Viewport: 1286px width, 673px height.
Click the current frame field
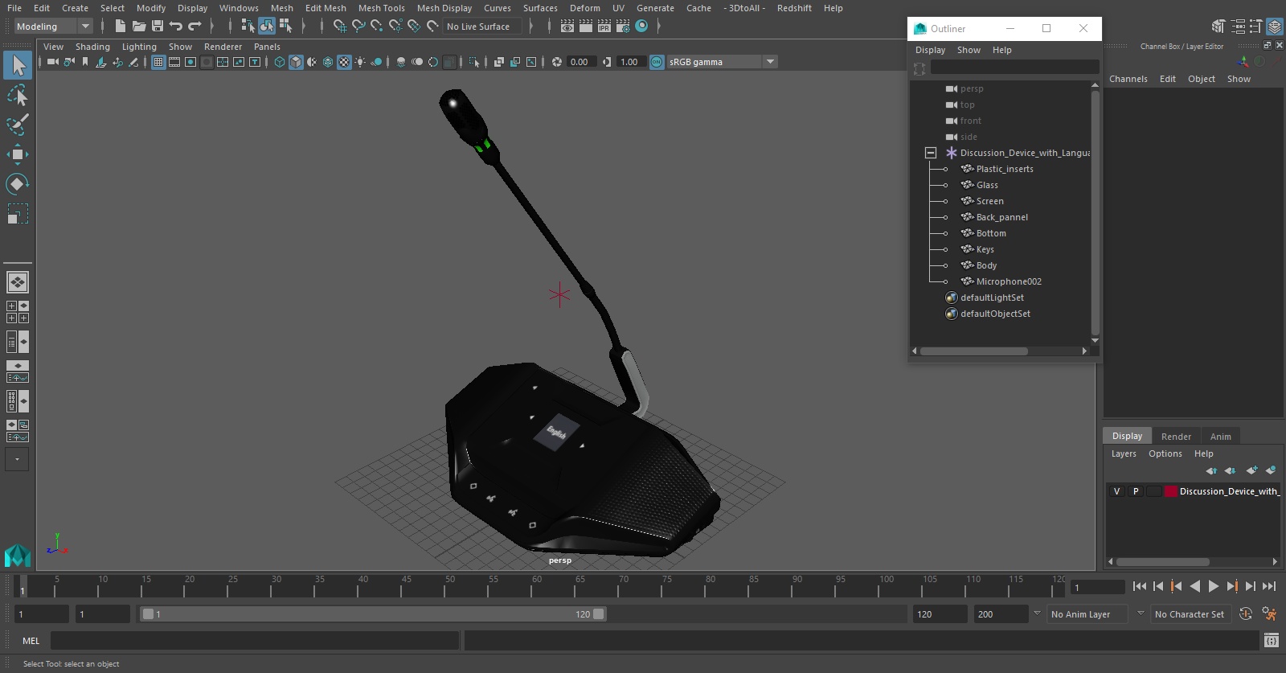point(1098,587)
